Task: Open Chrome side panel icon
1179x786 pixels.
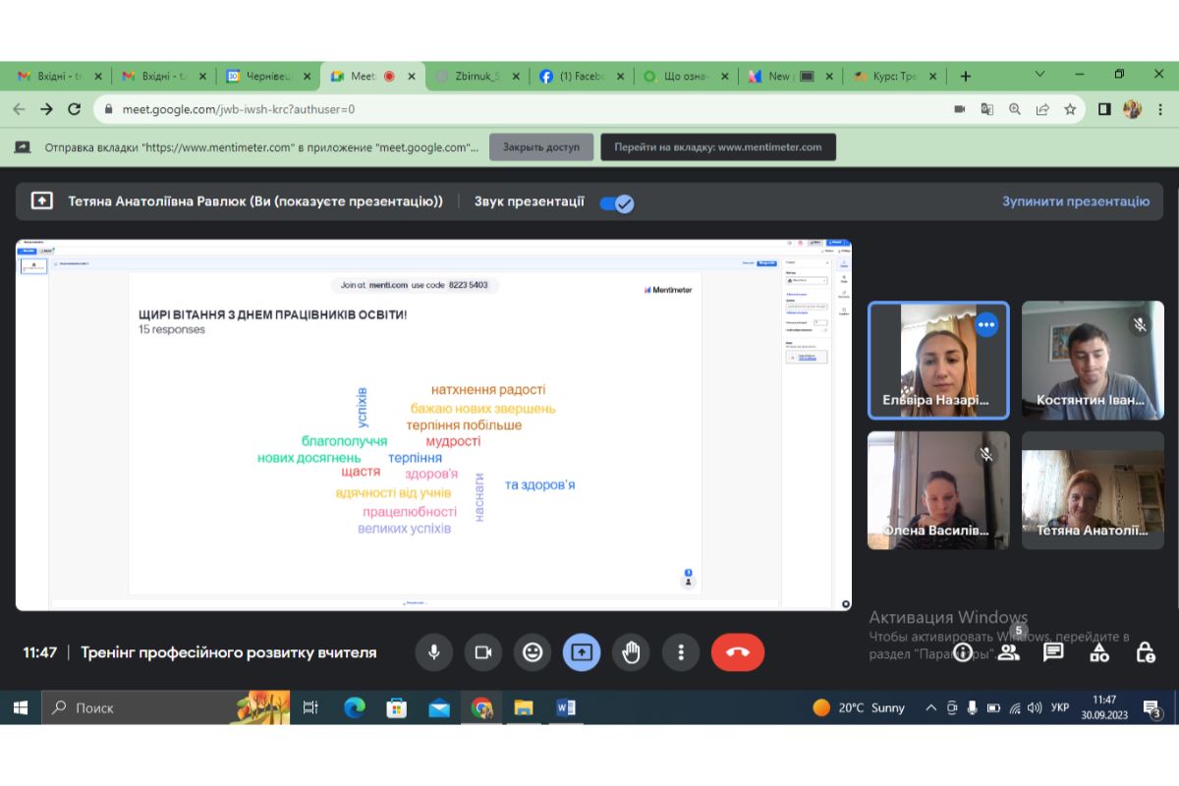Action: click(1104, 109)
